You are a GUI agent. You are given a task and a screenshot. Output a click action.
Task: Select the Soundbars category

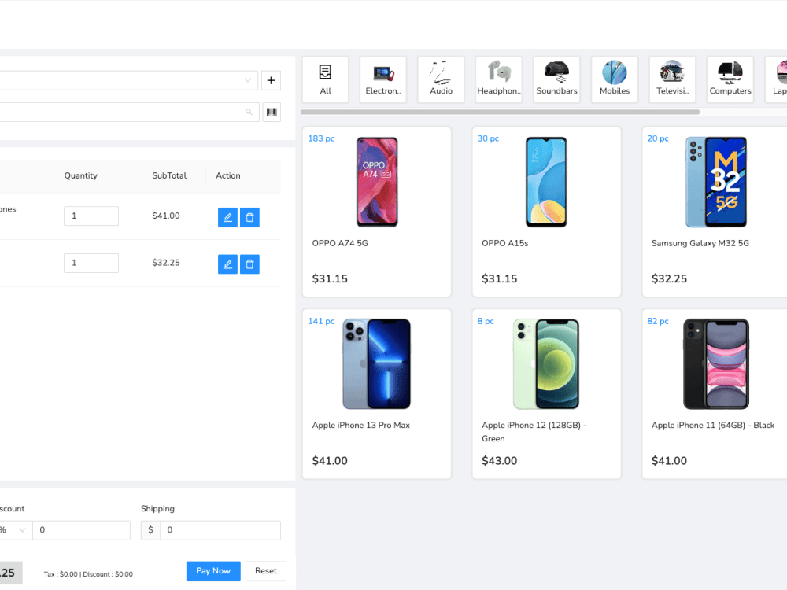[556, 79]
